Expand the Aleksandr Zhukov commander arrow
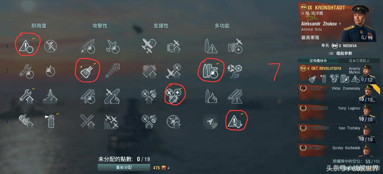This screenshot has height=174, width=383. (x=340, y=24)
